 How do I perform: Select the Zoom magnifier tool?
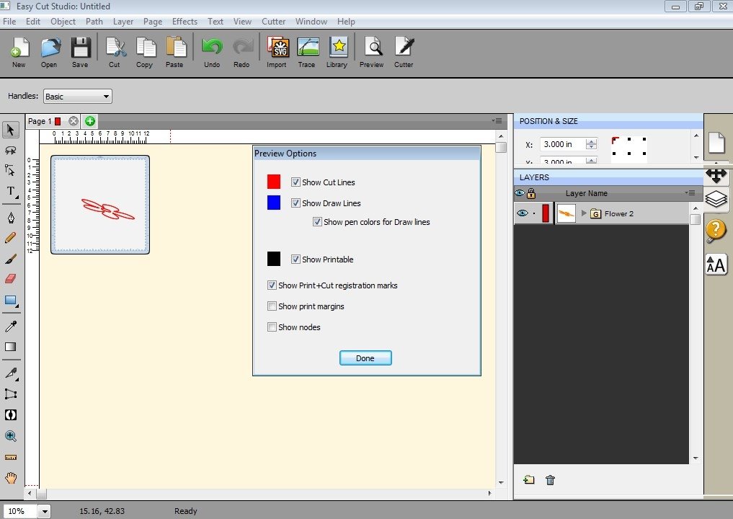pos(10,436)
